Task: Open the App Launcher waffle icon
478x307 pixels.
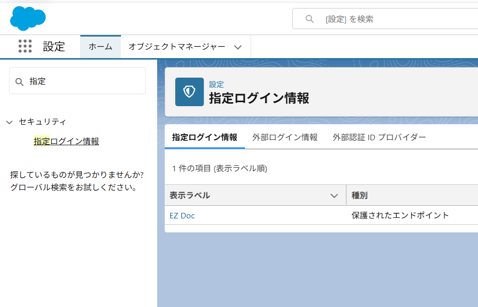Action: tap(24, 46)
